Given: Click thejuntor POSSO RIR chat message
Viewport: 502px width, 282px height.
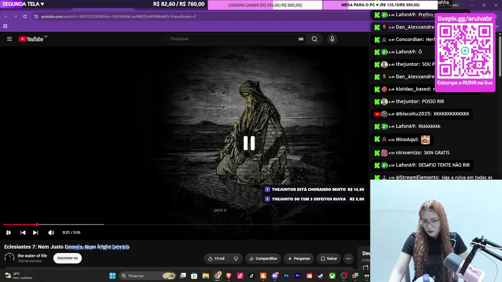Looking at the screenshot, I should click(409, 101).
